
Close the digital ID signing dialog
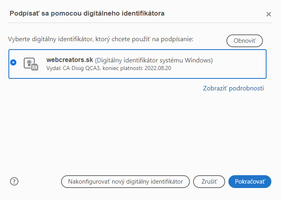pyautogui.click(x=269, y=14)
